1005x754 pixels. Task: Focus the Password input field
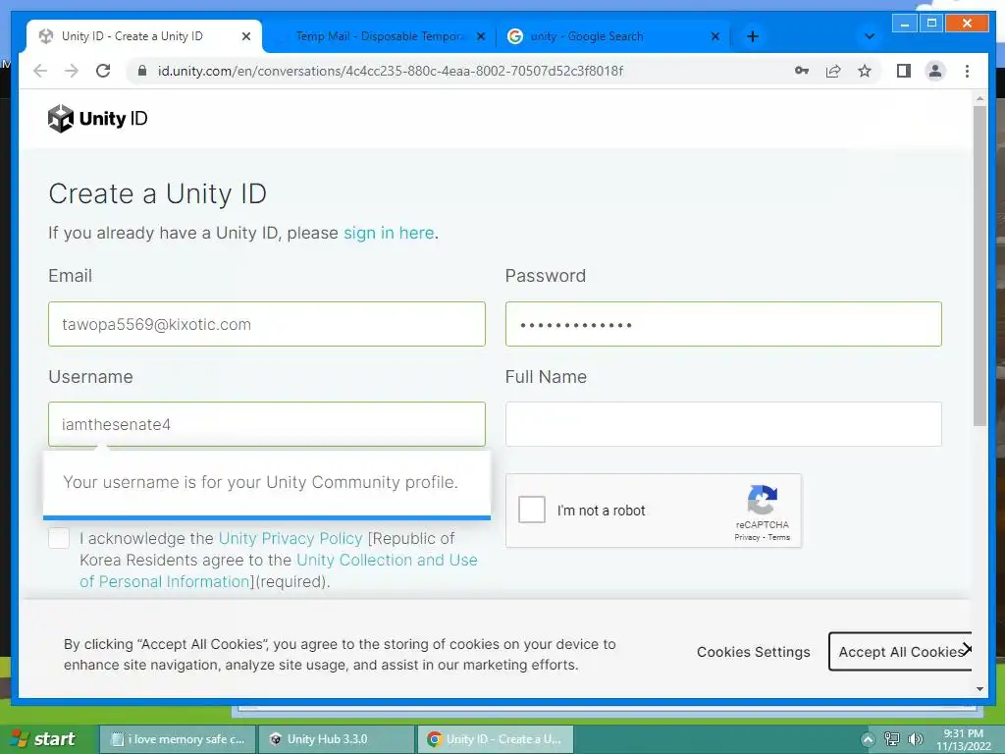coord(723,324)
